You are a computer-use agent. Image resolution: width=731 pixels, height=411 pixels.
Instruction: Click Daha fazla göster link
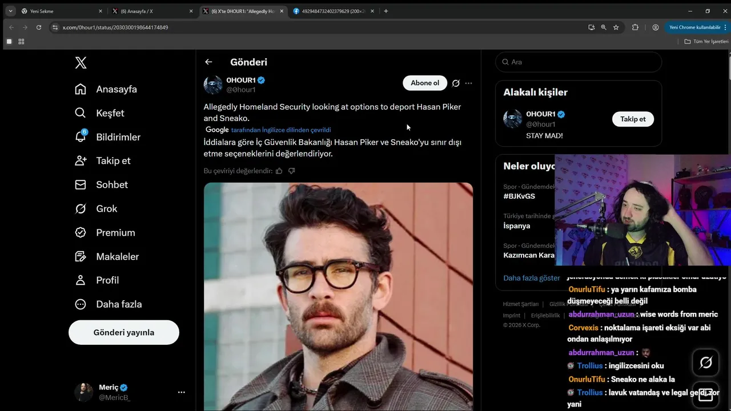[x=531, y=278]
